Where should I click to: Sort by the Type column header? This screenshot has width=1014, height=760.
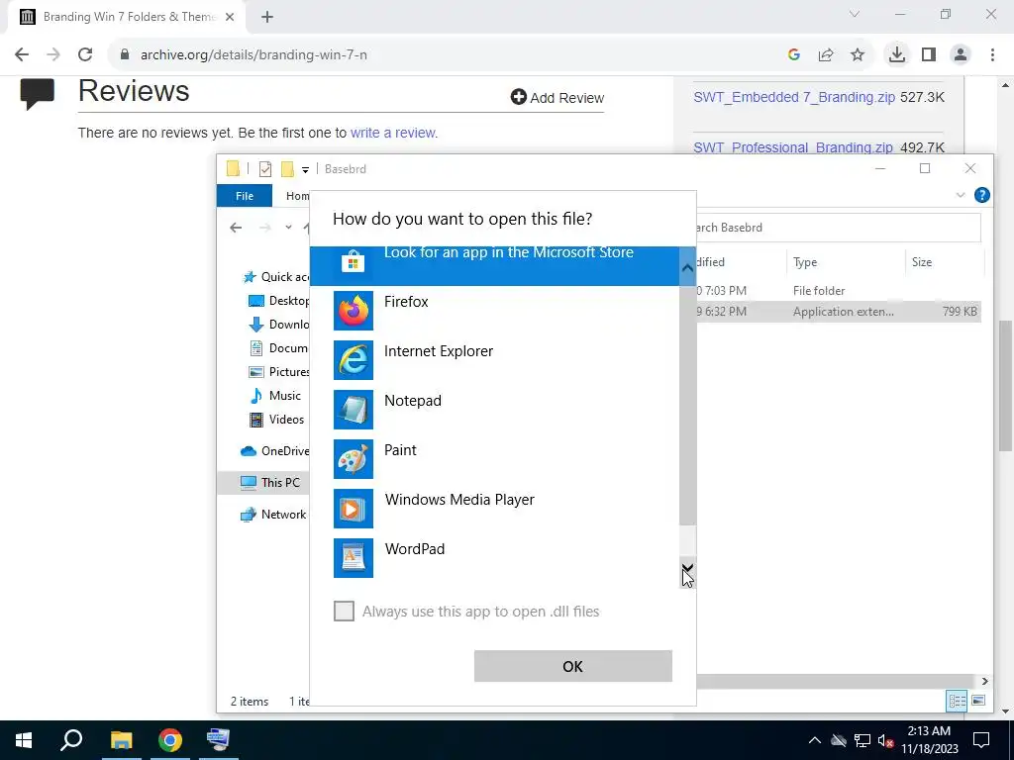805,261
